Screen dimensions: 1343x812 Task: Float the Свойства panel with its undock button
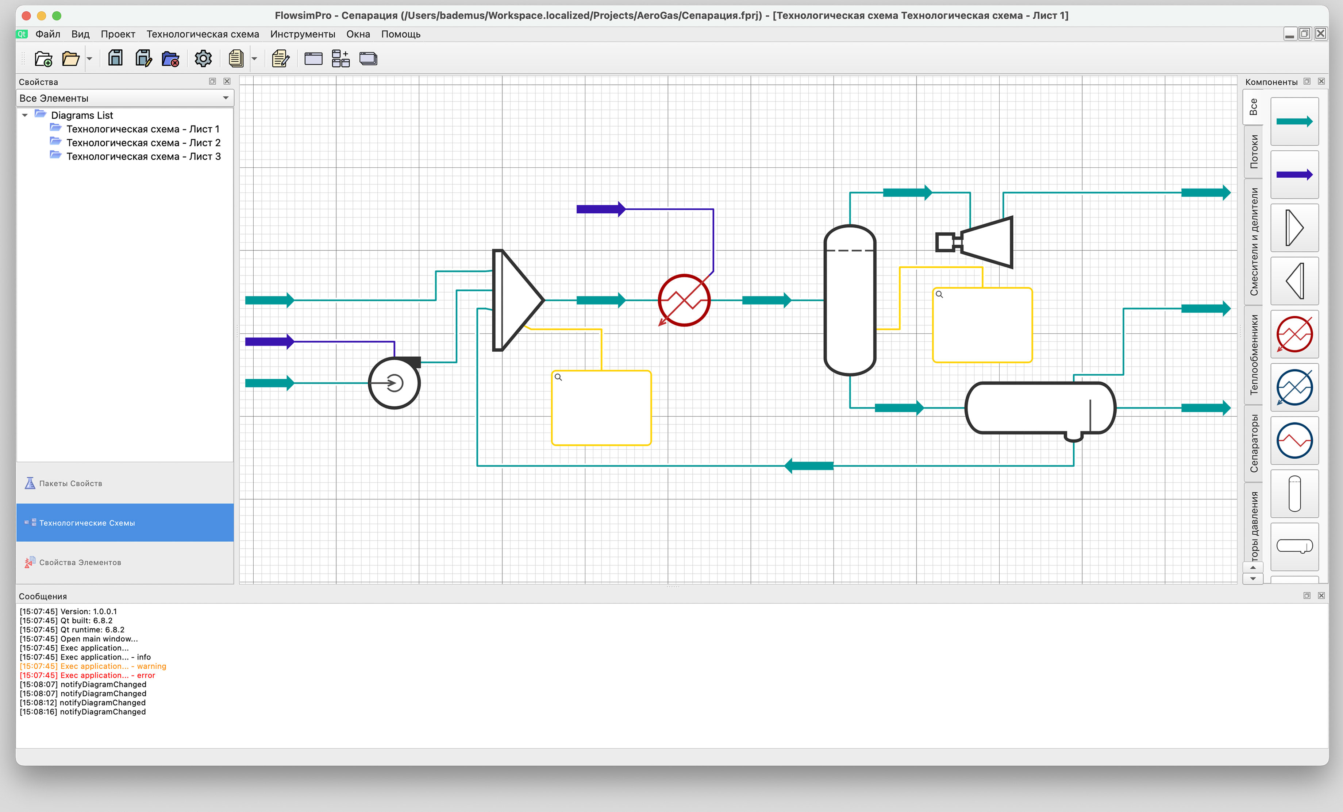(212, 81)
